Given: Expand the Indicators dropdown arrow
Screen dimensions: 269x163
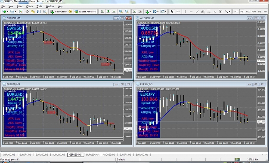Looking at the screenshot, I should (150, 12).
